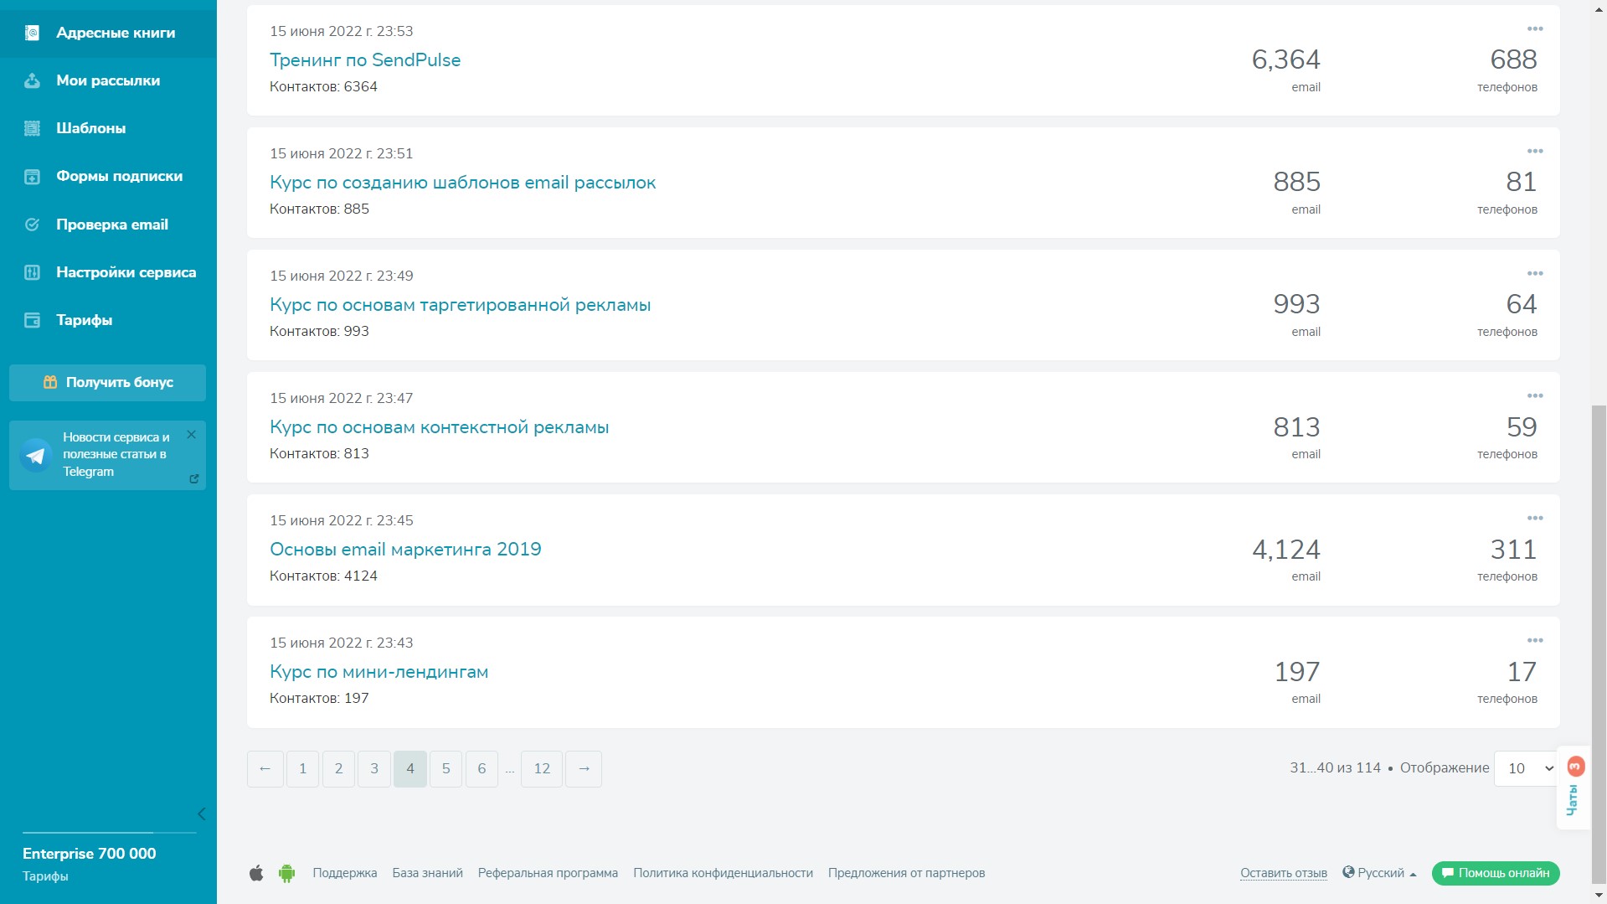Click the 311 телефонов count
Screen dimensions: 1607x904
pos(1513,550)
